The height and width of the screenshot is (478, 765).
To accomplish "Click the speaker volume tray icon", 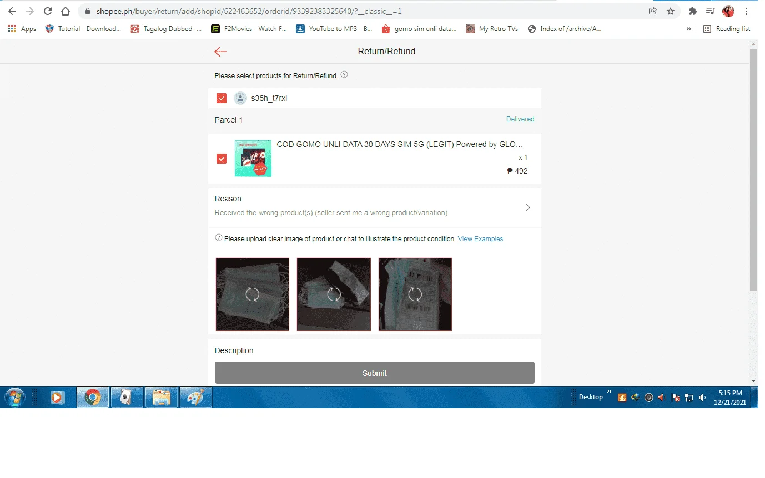I will [703, 398].
